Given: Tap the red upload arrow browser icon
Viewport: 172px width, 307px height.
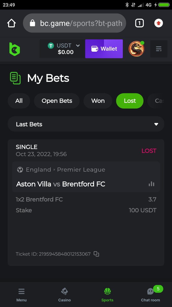Looking at the screenshot, I should [x=158, y=23].
